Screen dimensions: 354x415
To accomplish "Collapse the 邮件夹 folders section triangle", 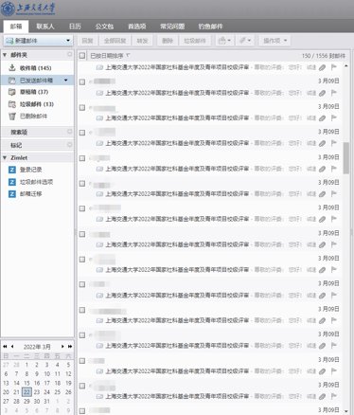I will (5, 55).
